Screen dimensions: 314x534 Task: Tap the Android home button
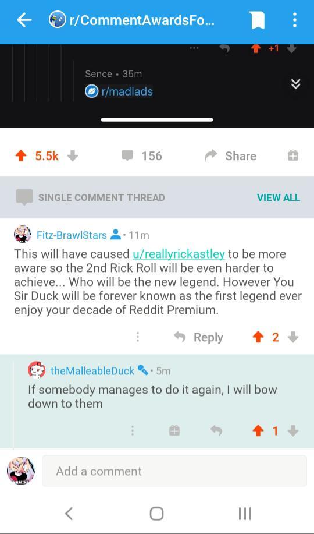tap(156, 514)
